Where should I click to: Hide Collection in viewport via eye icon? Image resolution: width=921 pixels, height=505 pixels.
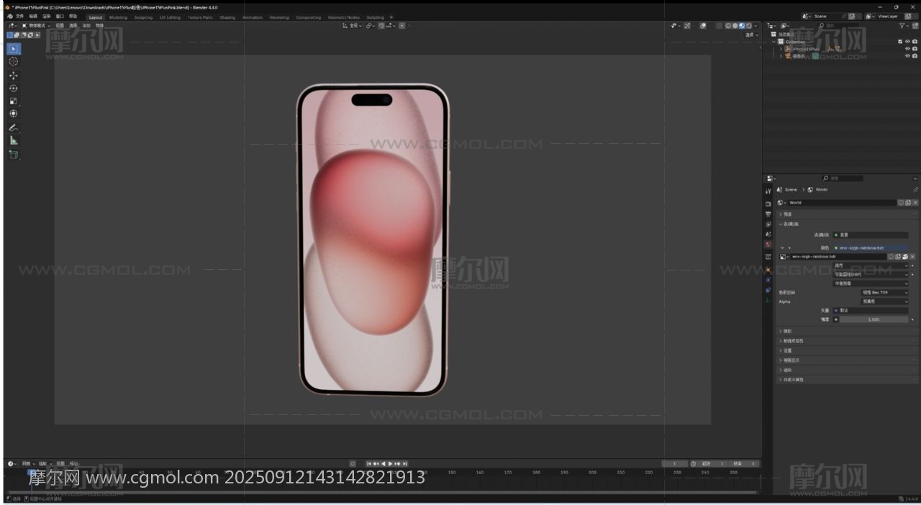[x=907, y=42]
